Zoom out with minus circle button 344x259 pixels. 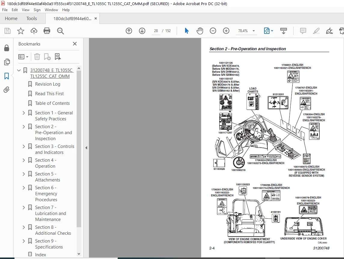point(213,31)
